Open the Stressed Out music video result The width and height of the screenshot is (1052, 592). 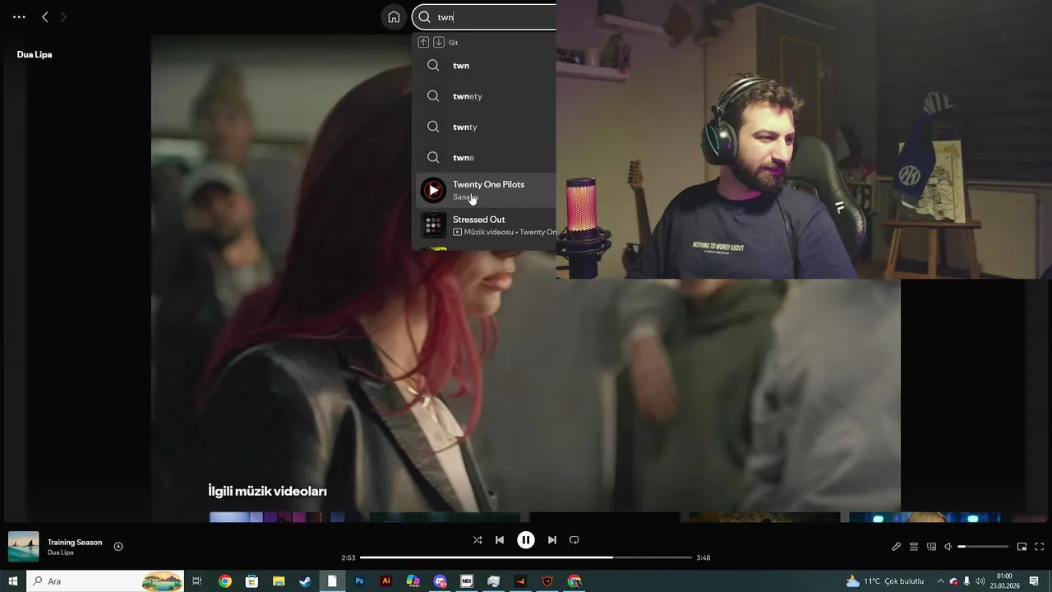tap(485, 225)
